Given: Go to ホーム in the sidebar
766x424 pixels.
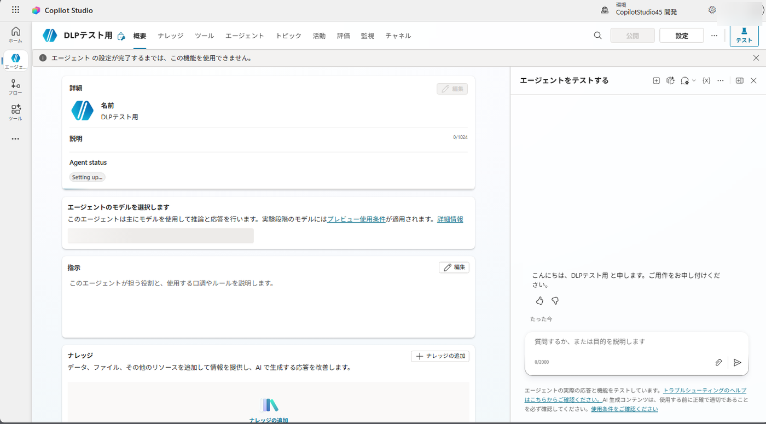Looking at the screenshot, I should pos(15,34).
